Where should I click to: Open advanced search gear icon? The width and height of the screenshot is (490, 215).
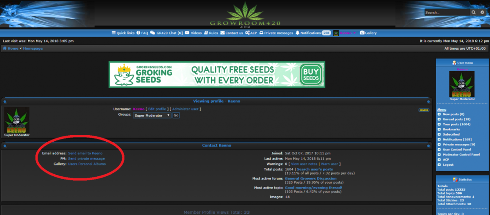click(482, 13)
